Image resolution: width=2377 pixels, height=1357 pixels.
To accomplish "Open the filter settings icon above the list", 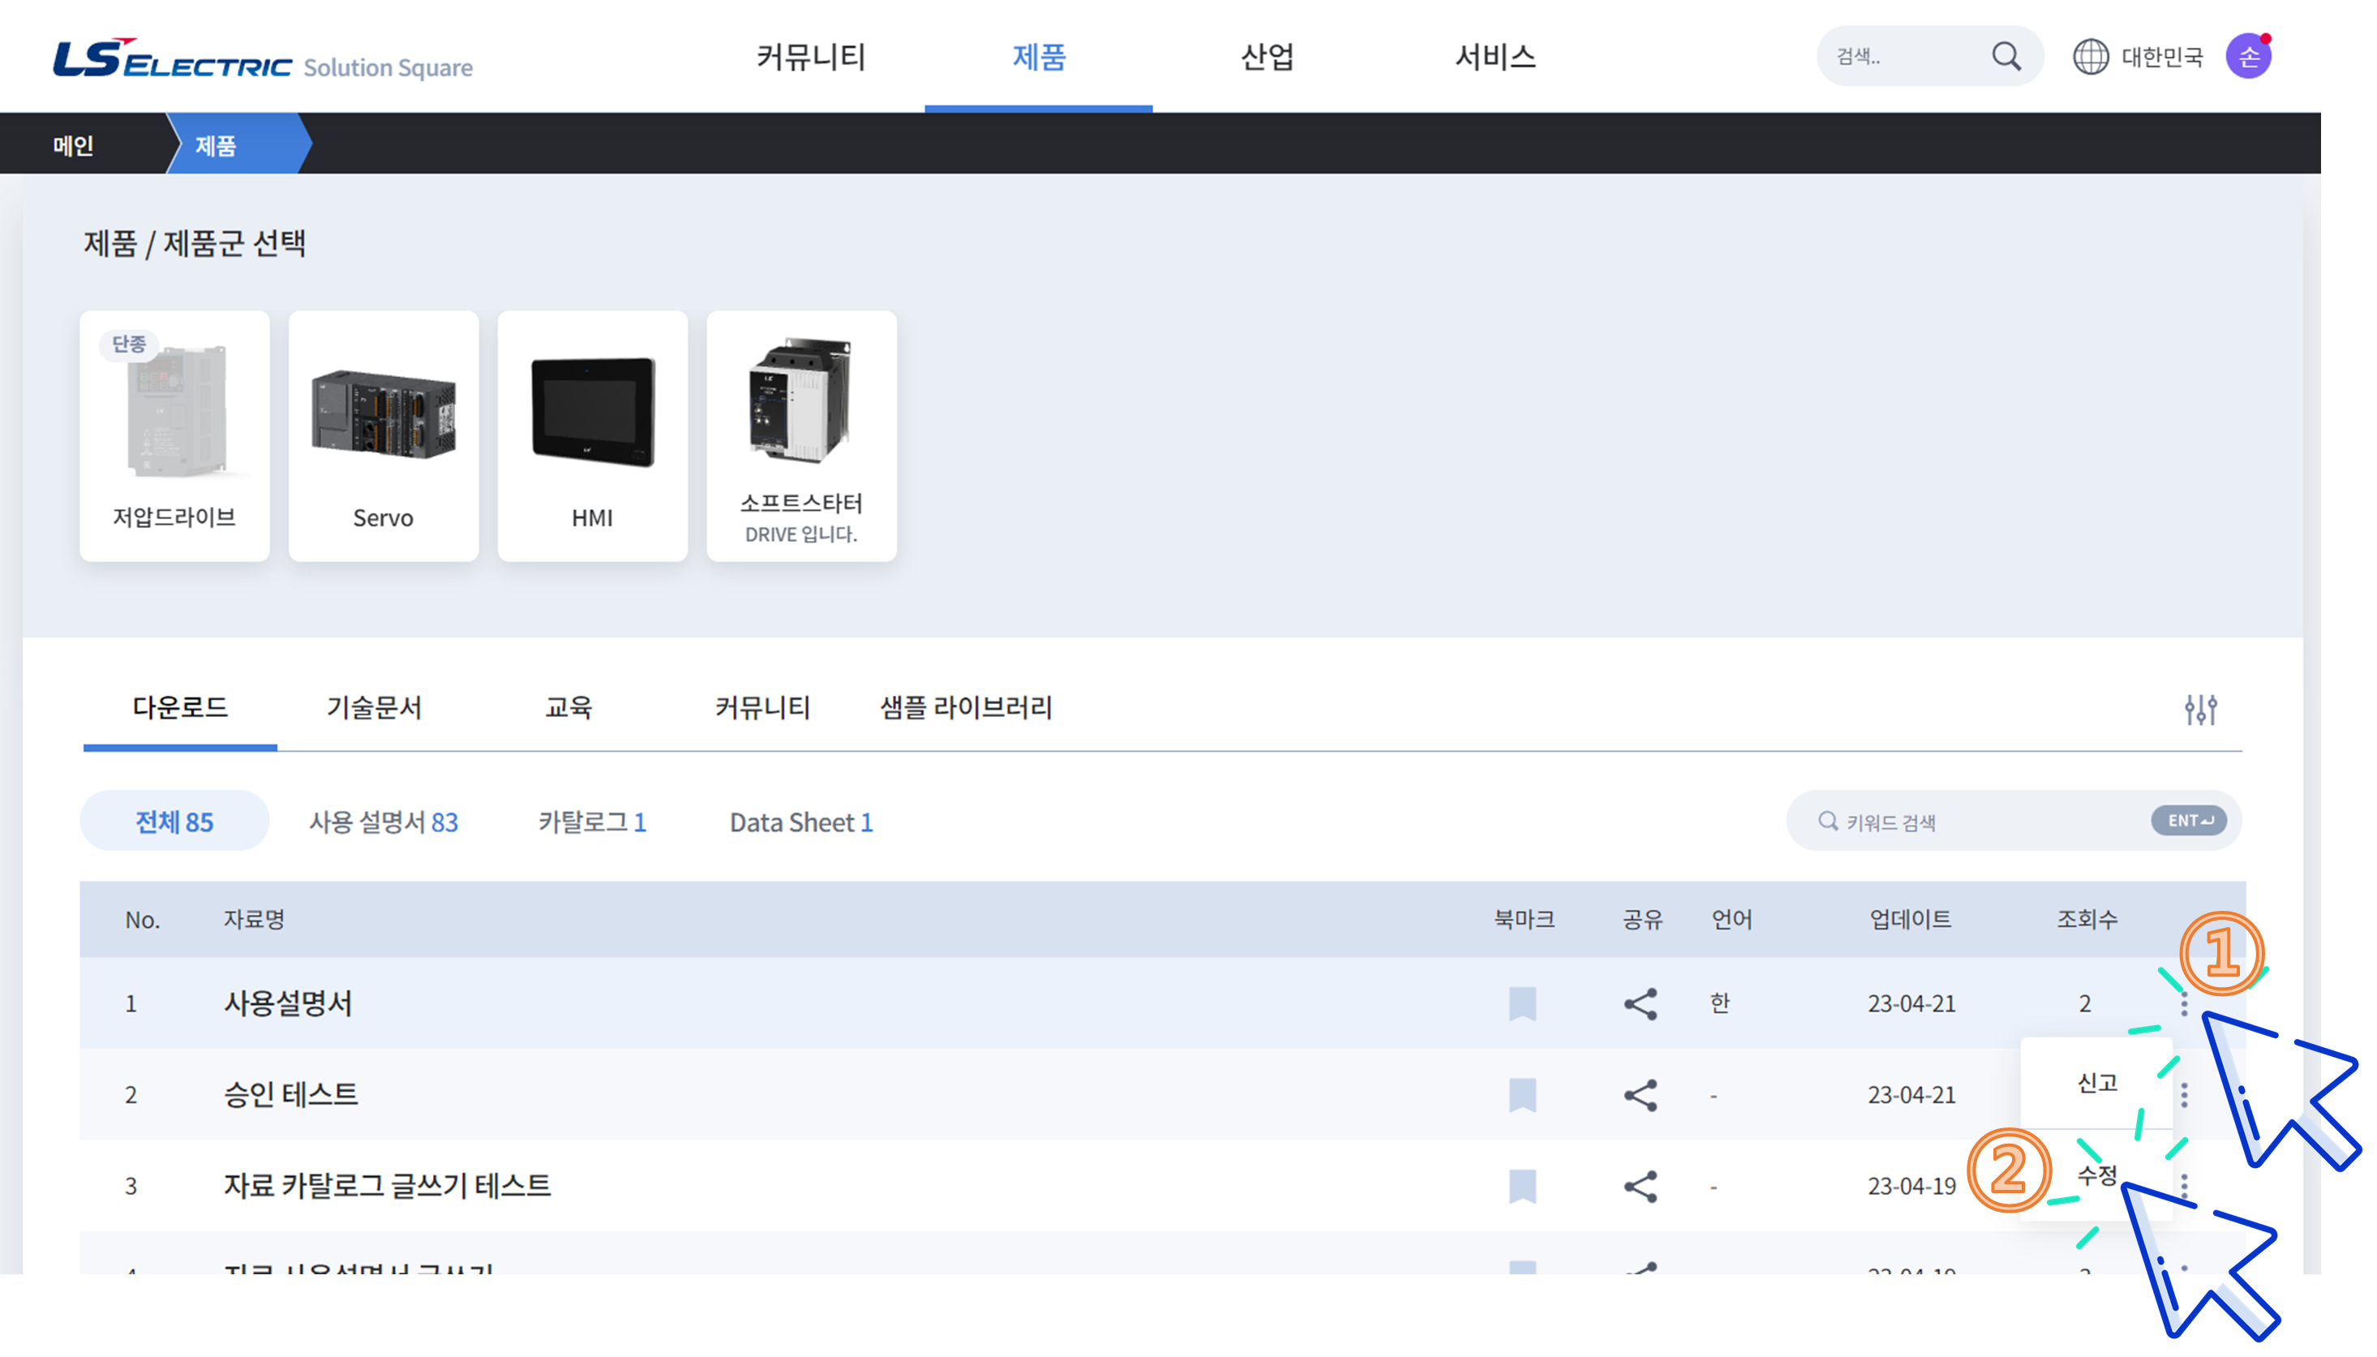I will tap(2203, 709).
